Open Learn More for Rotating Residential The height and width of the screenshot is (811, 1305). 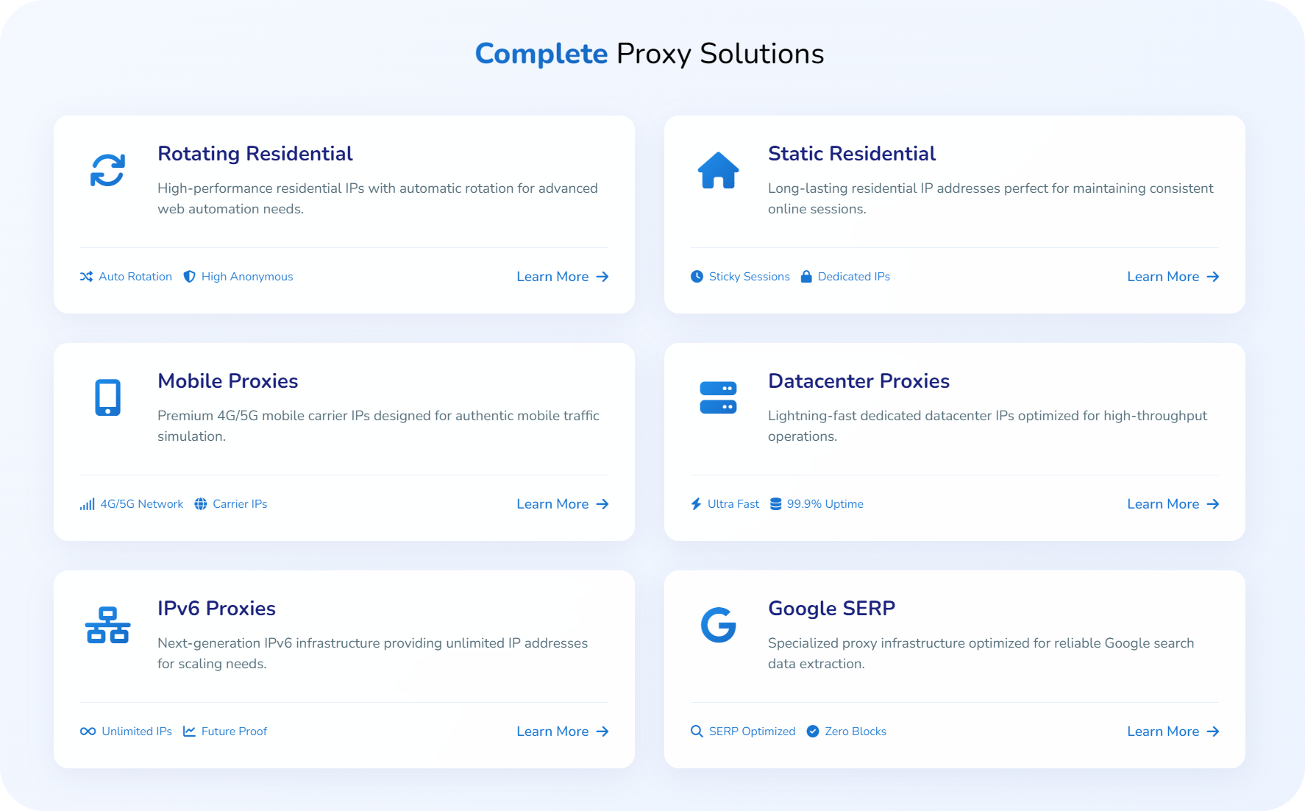(563, 277)
